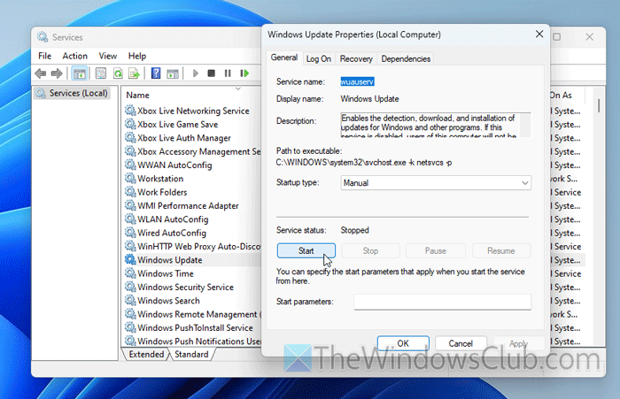Screen dimensions: 620x399
Task: Open the Help menu
Action: tap(137, 56)
